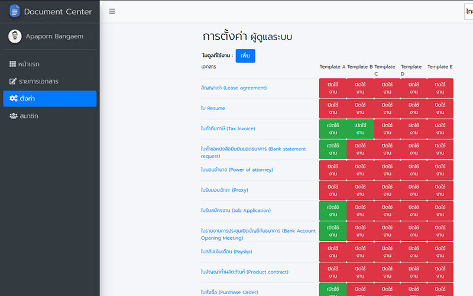This screenshot has width=473, height=296.
Task: Toggle Template A for Lease agreement
Action: pos(332,88)
